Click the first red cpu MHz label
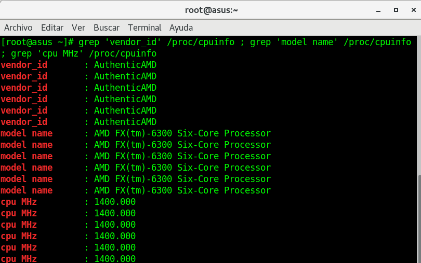The width and height of the screenshot is (421, 263). [19, 202]
